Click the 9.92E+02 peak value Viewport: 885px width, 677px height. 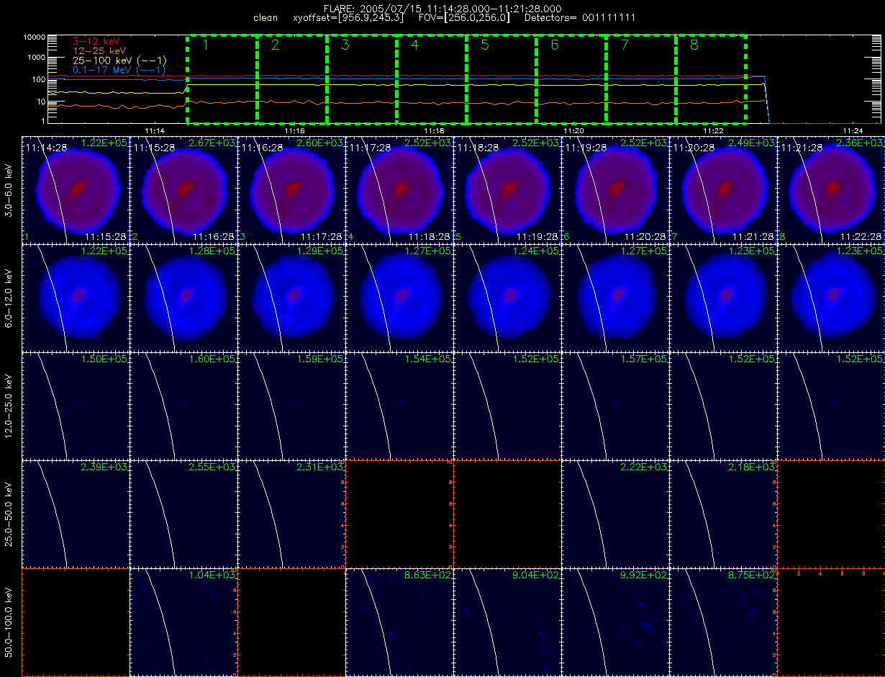[644, 575]
